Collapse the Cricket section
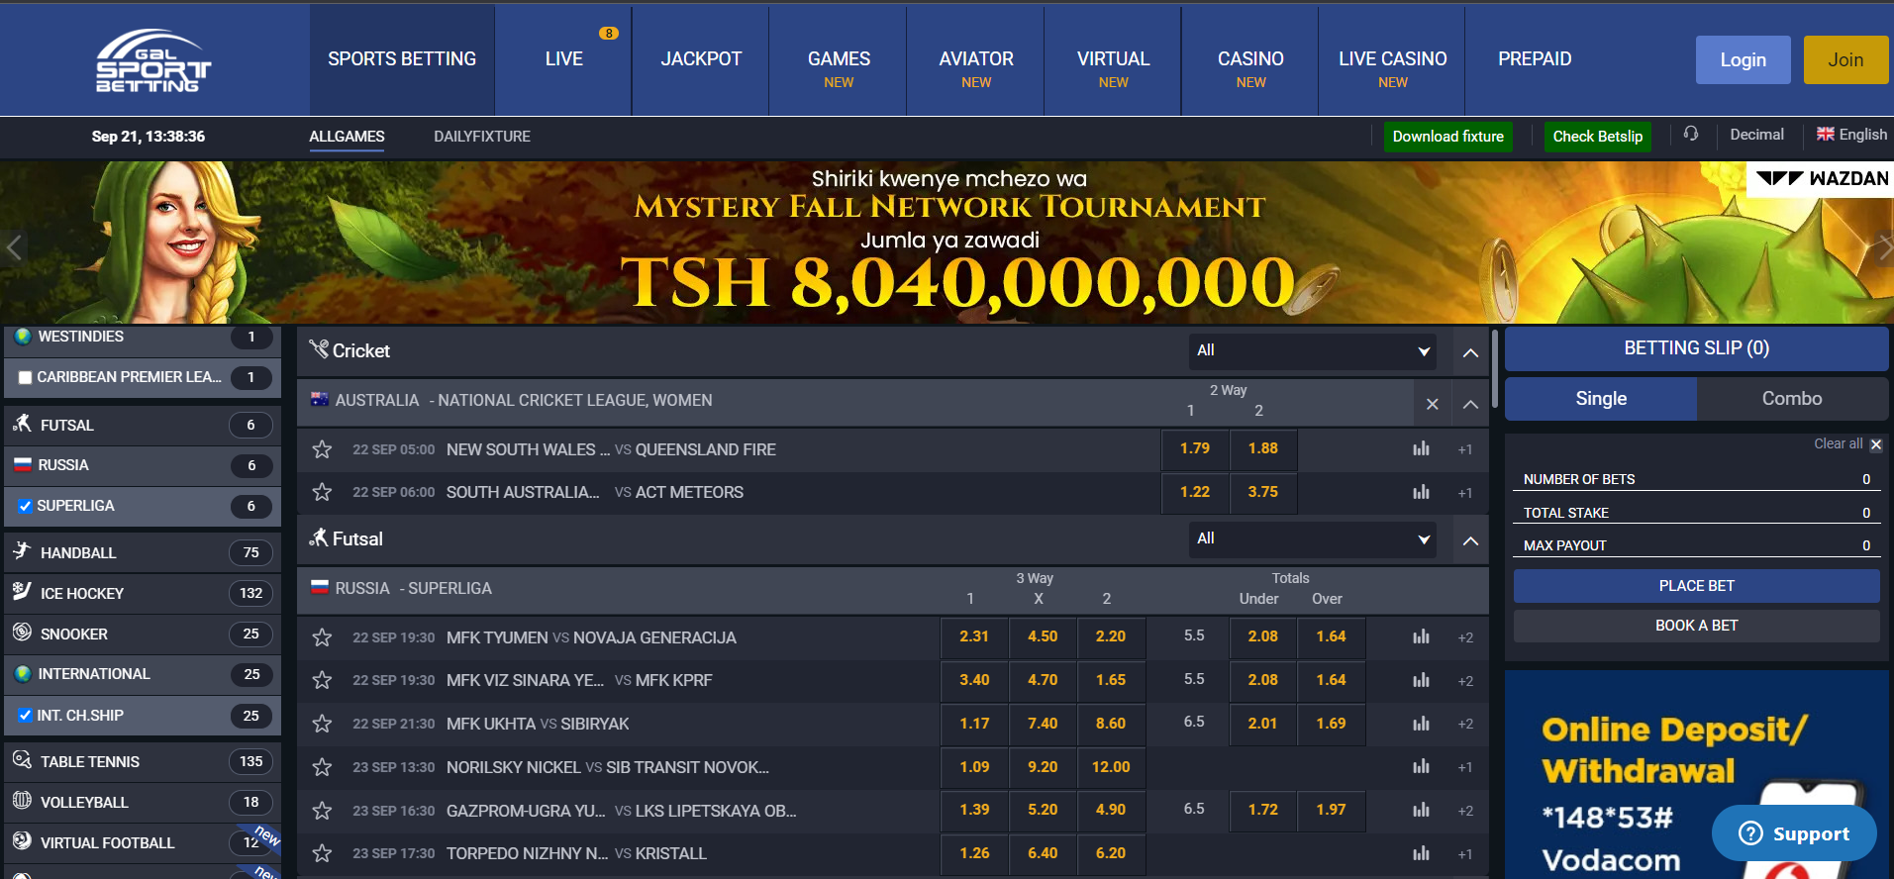 1471,351
